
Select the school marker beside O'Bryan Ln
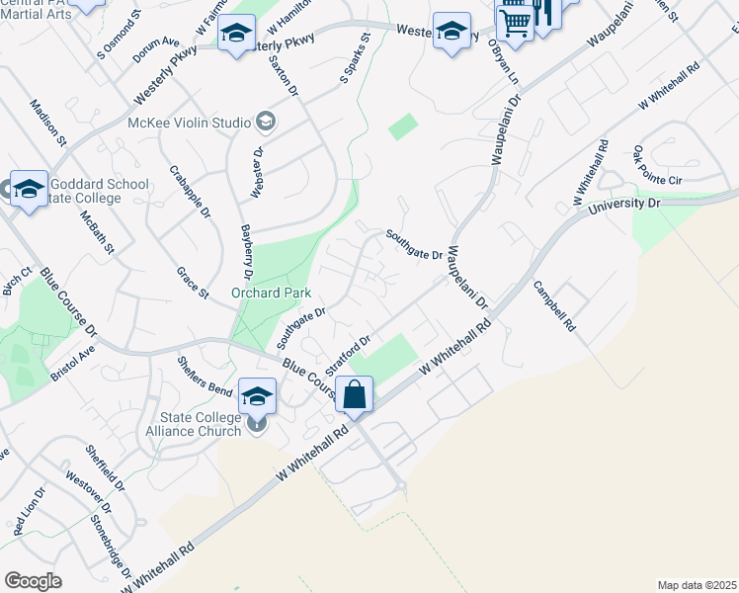[x=452, y=33]
